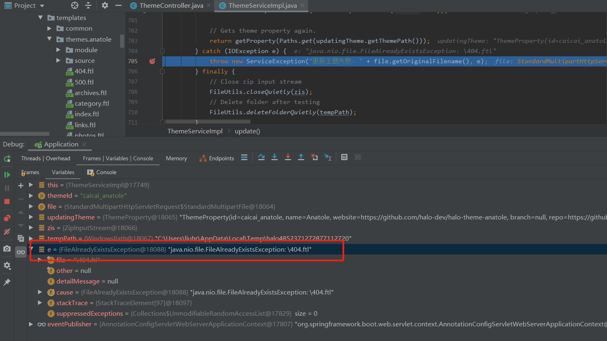Take a thread dump with the camera icon
This screenshot has height=341, width=607.
tap(7, 248)
